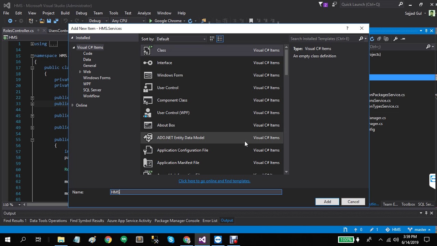The width and height of the screenshot is (437, 246).
Task: Toggle auto hide pin on Output panel
Action: 426,213
